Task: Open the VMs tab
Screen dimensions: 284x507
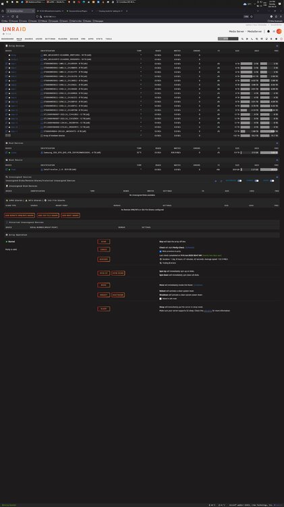Action: point(83,39)
